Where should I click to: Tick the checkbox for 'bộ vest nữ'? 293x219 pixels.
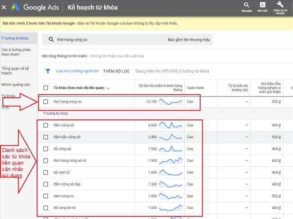[x=46, y=172]
